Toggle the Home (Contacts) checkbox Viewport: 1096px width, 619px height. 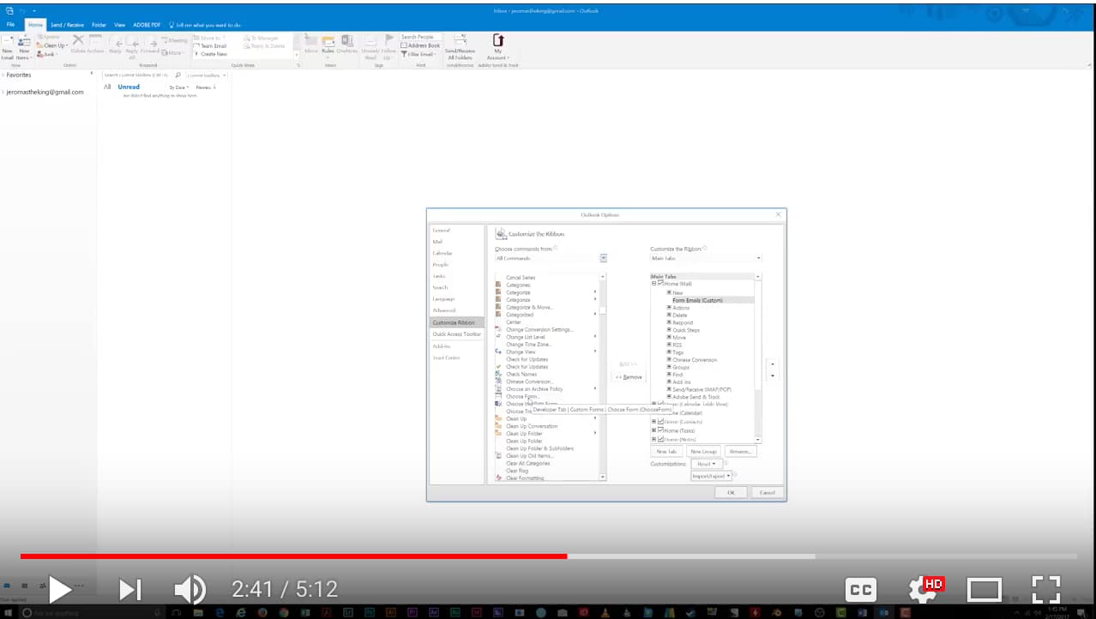click(660, 422)
